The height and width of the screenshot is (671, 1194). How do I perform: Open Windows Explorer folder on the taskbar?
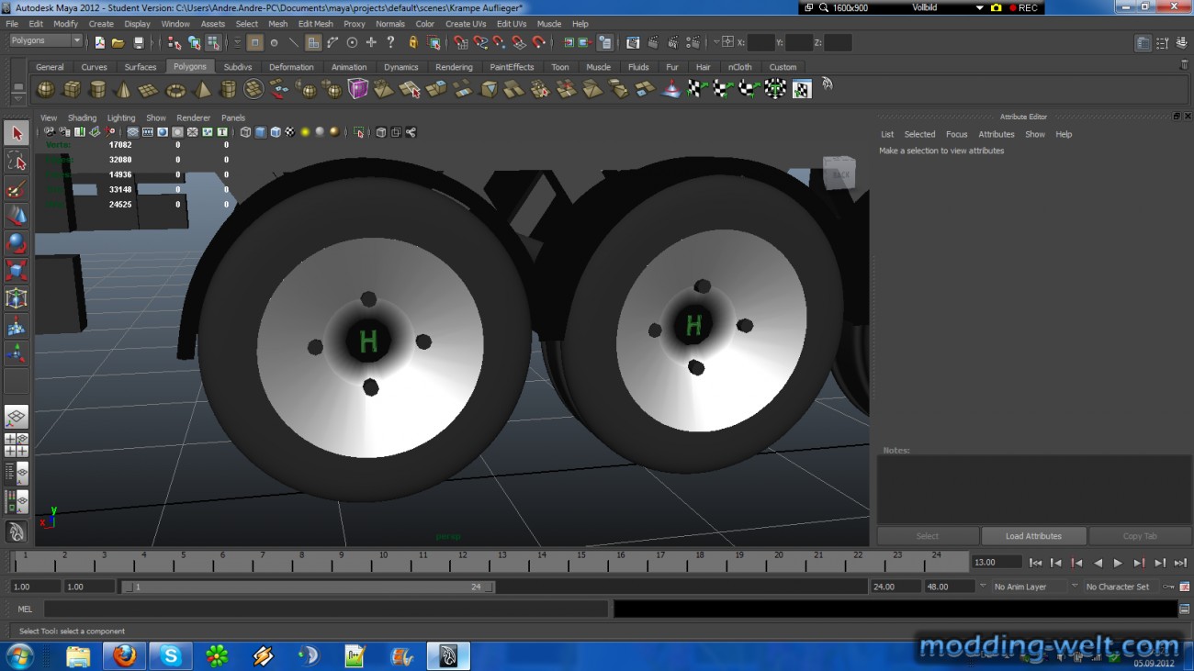(78, 655)
